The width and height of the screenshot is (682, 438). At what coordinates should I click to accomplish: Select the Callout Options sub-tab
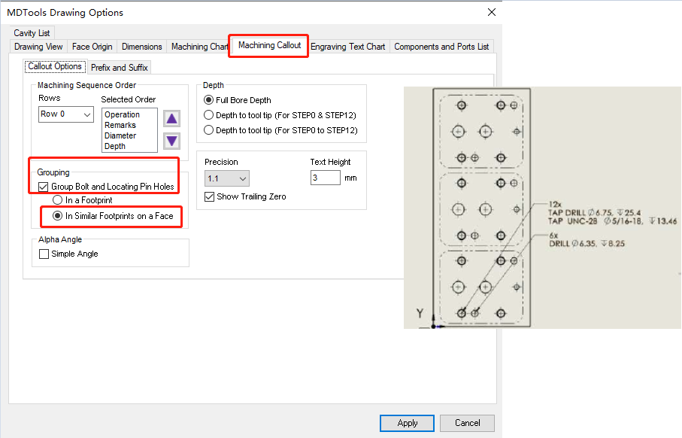click(x=55, y=66)
